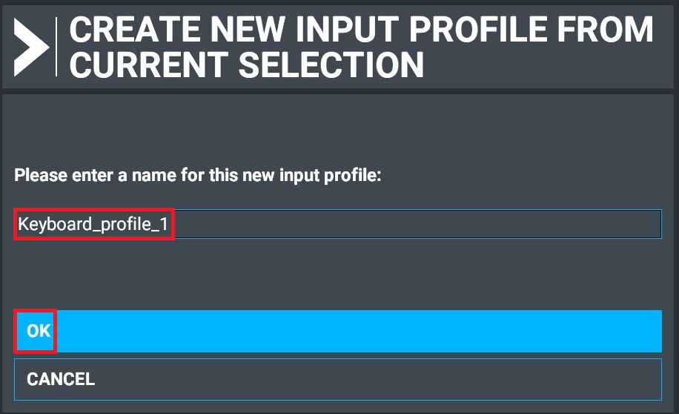Click the Keyboard_profile_1 text in the field
The image size is (679, 414).
[x=94, y=224]
